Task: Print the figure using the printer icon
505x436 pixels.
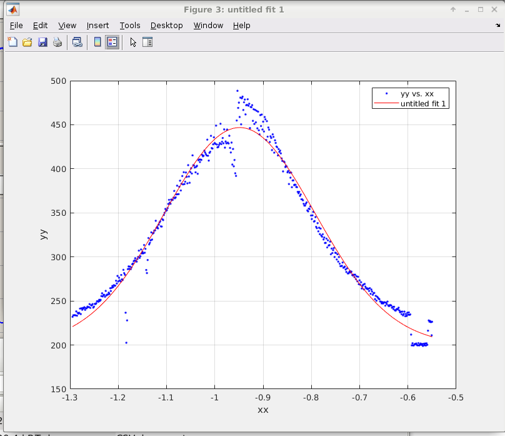Action: [57, 43]
